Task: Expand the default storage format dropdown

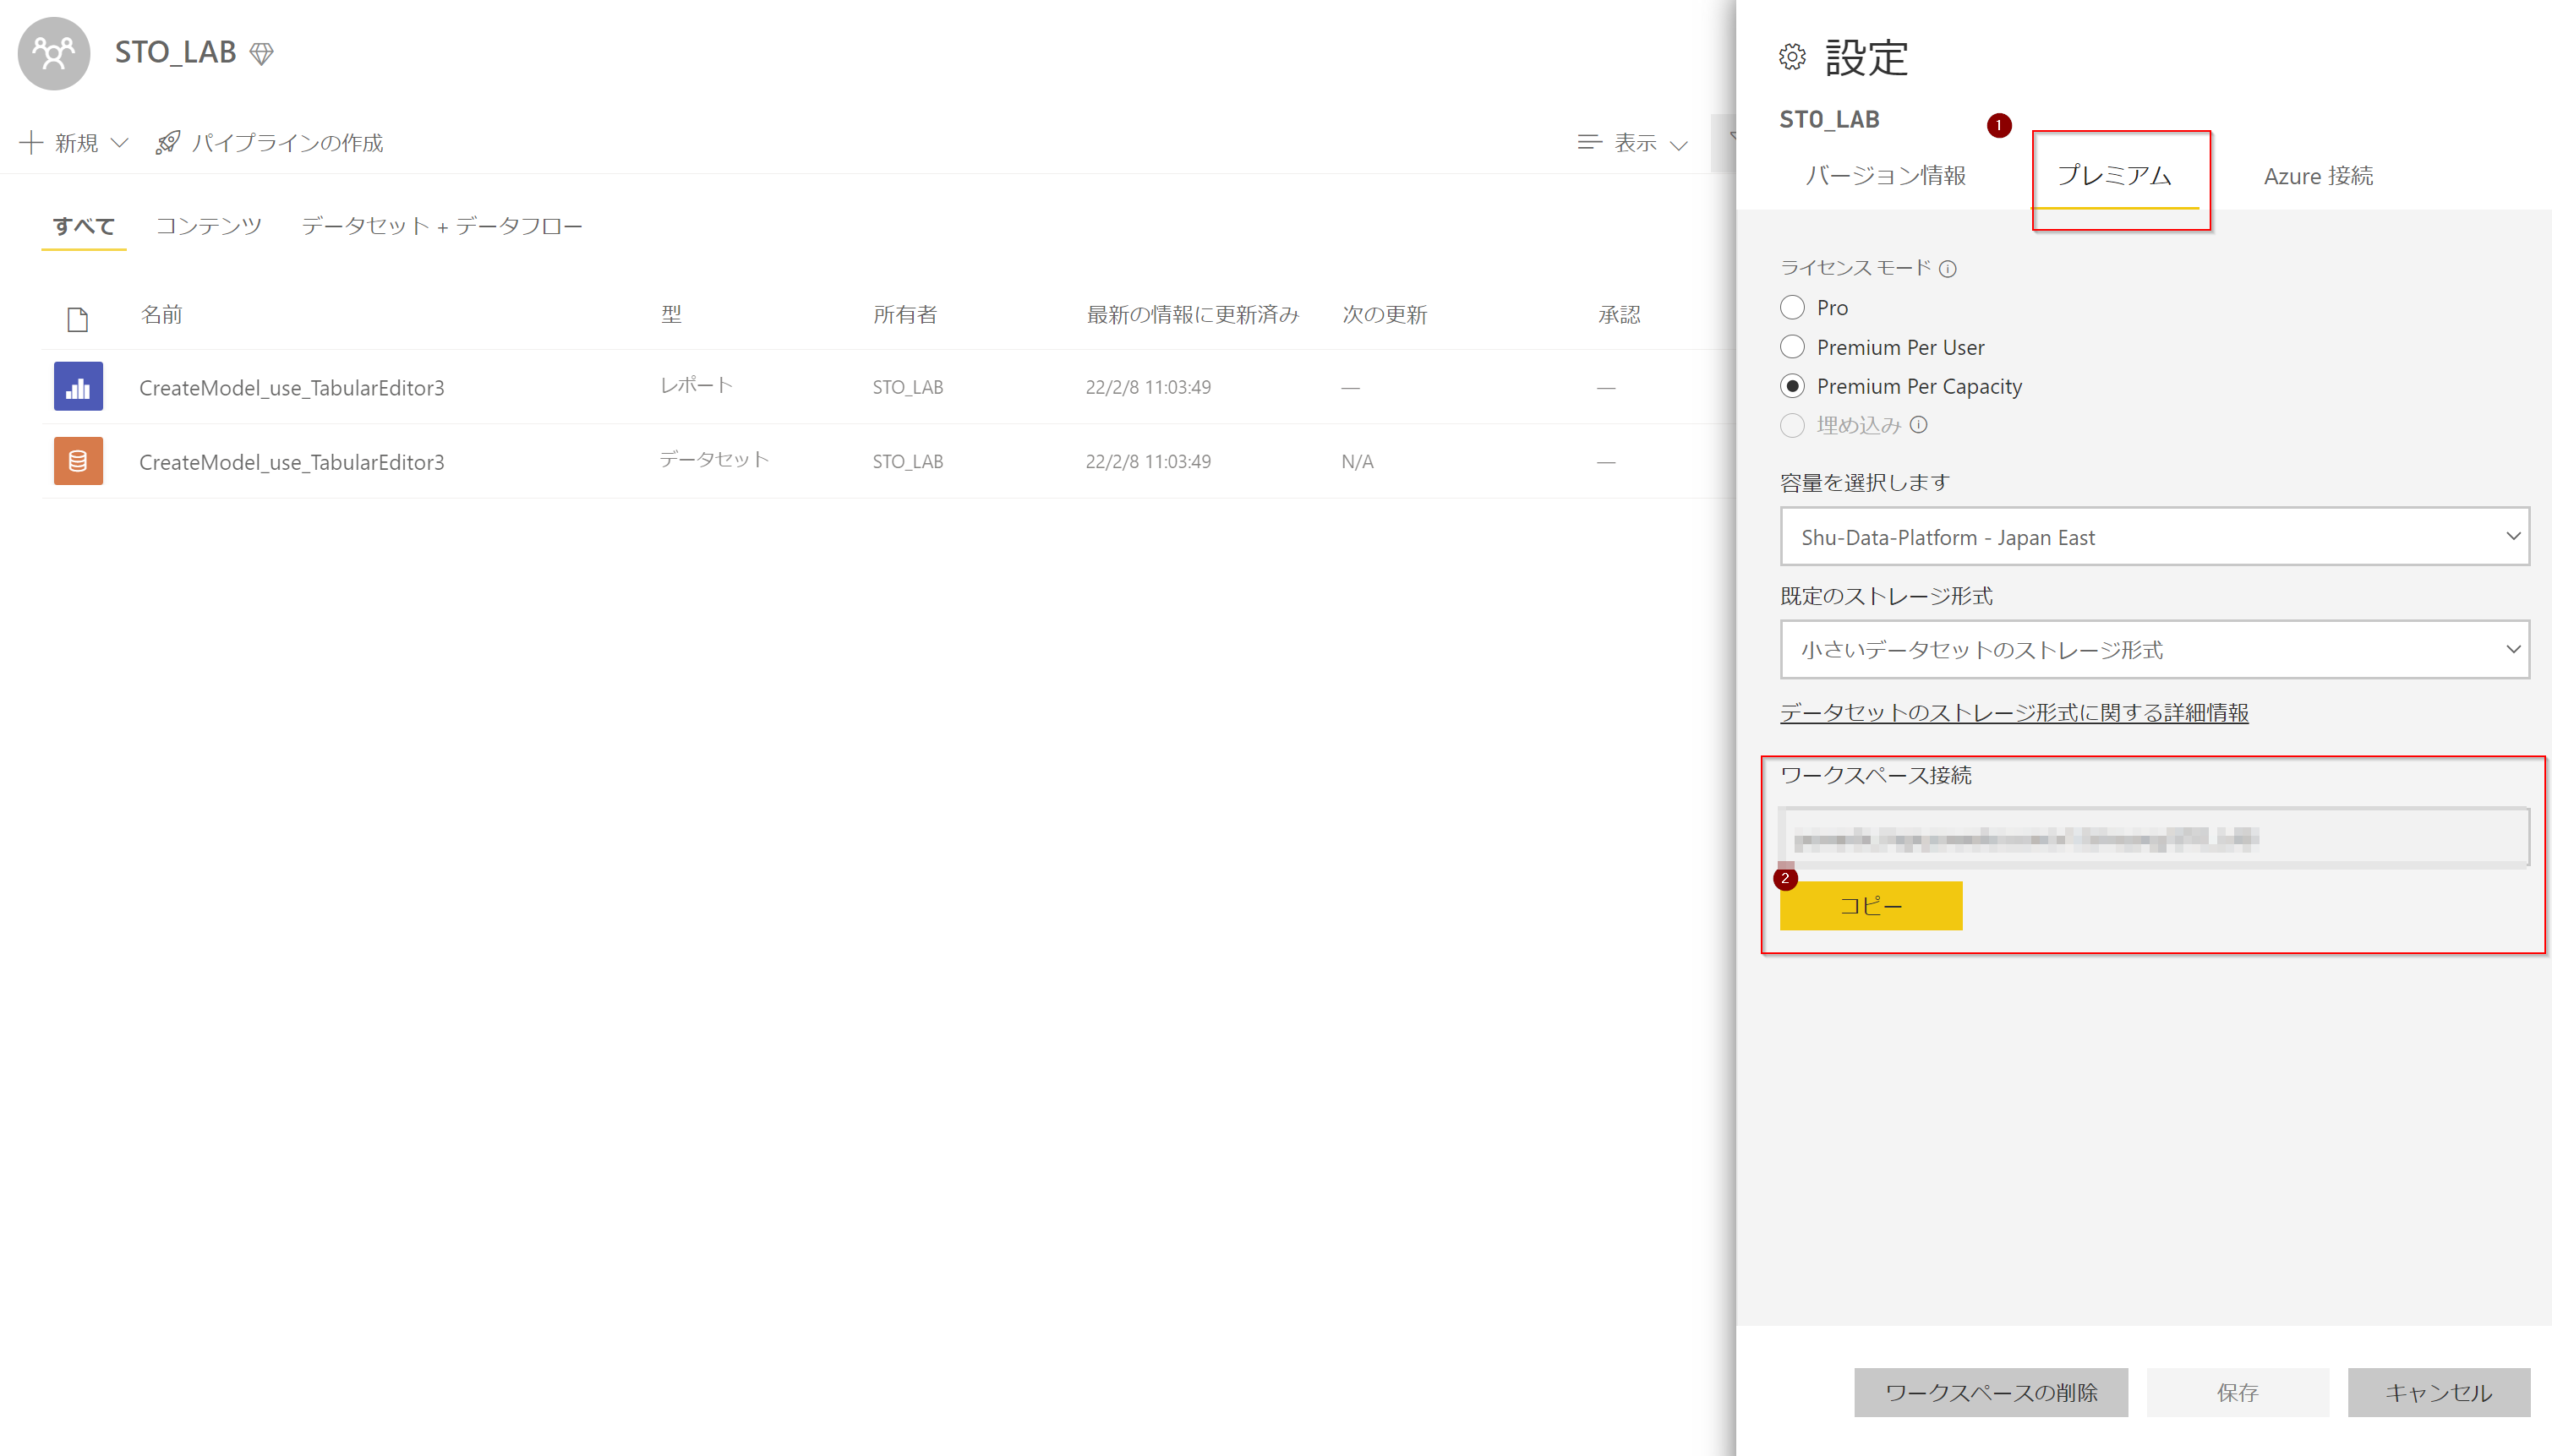Action: pos(2154,650)
